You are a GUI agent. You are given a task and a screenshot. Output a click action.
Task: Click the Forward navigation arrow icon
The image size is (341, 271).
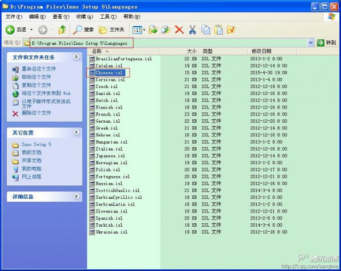point(43,30)
